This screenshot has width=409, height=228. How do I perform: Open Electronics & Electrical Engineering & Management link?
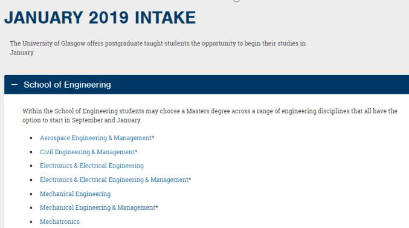[114, 180]
